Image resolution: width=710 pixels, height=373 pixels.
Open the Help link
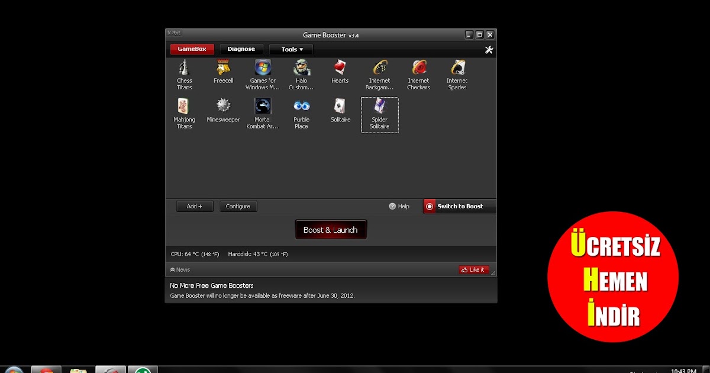(404, 206)
